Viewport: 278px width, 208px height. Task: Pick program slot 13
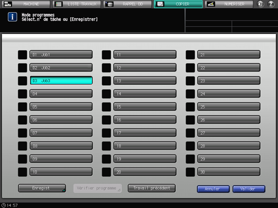[x=145, y=81]
